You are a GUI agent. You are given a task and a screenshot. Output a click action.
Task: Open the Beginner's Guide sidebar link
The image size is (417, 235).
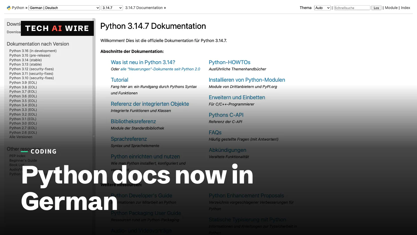[23, 160]
